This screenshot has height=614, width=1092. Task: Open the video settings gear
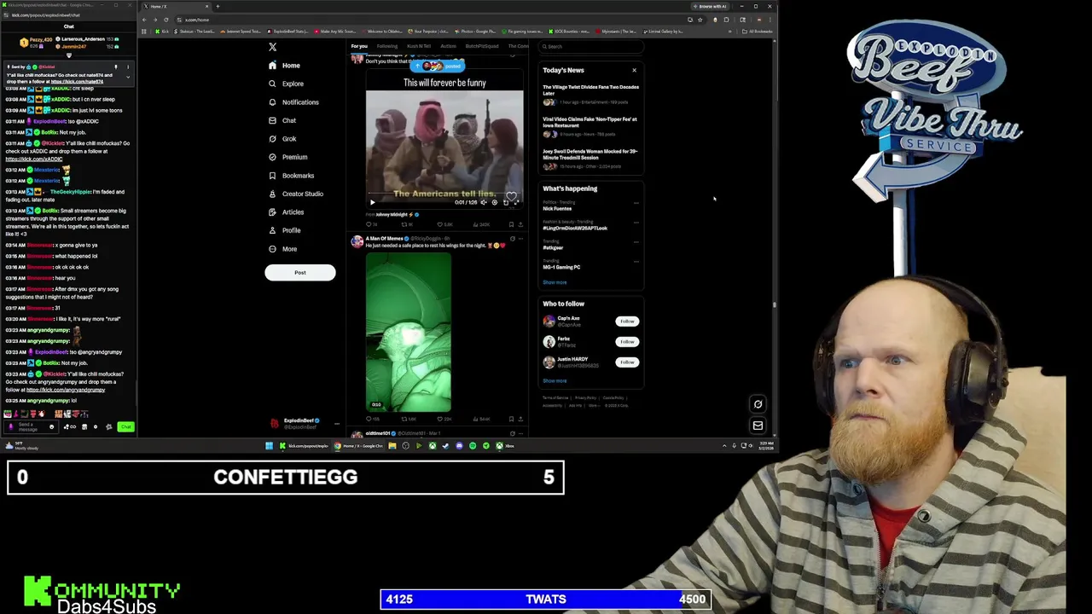494,203
